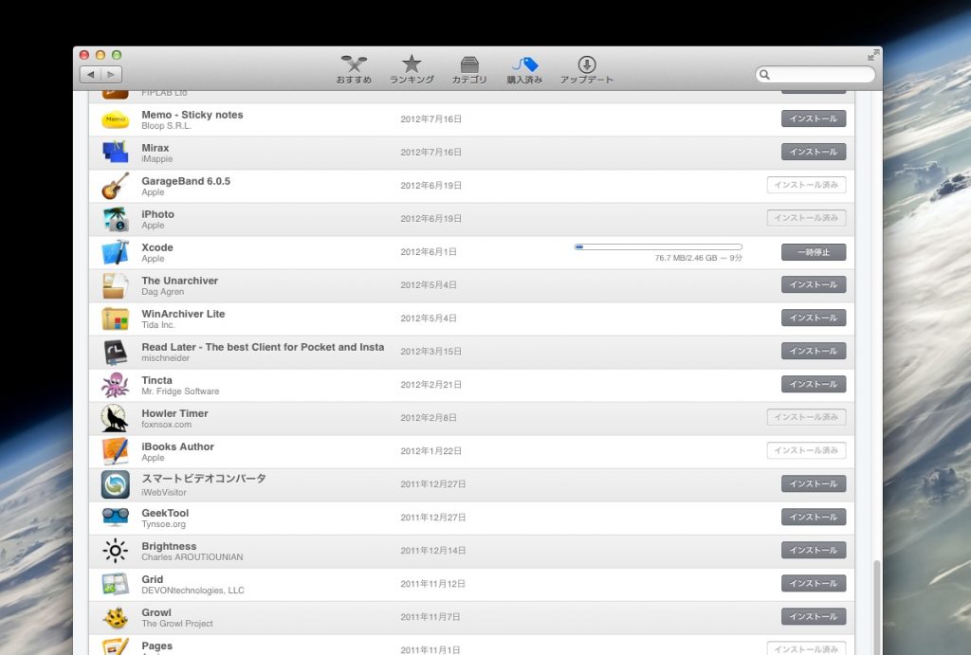Click the forward navigation arrow
Viewport: 971px width, 655px height.
[112, 74]
